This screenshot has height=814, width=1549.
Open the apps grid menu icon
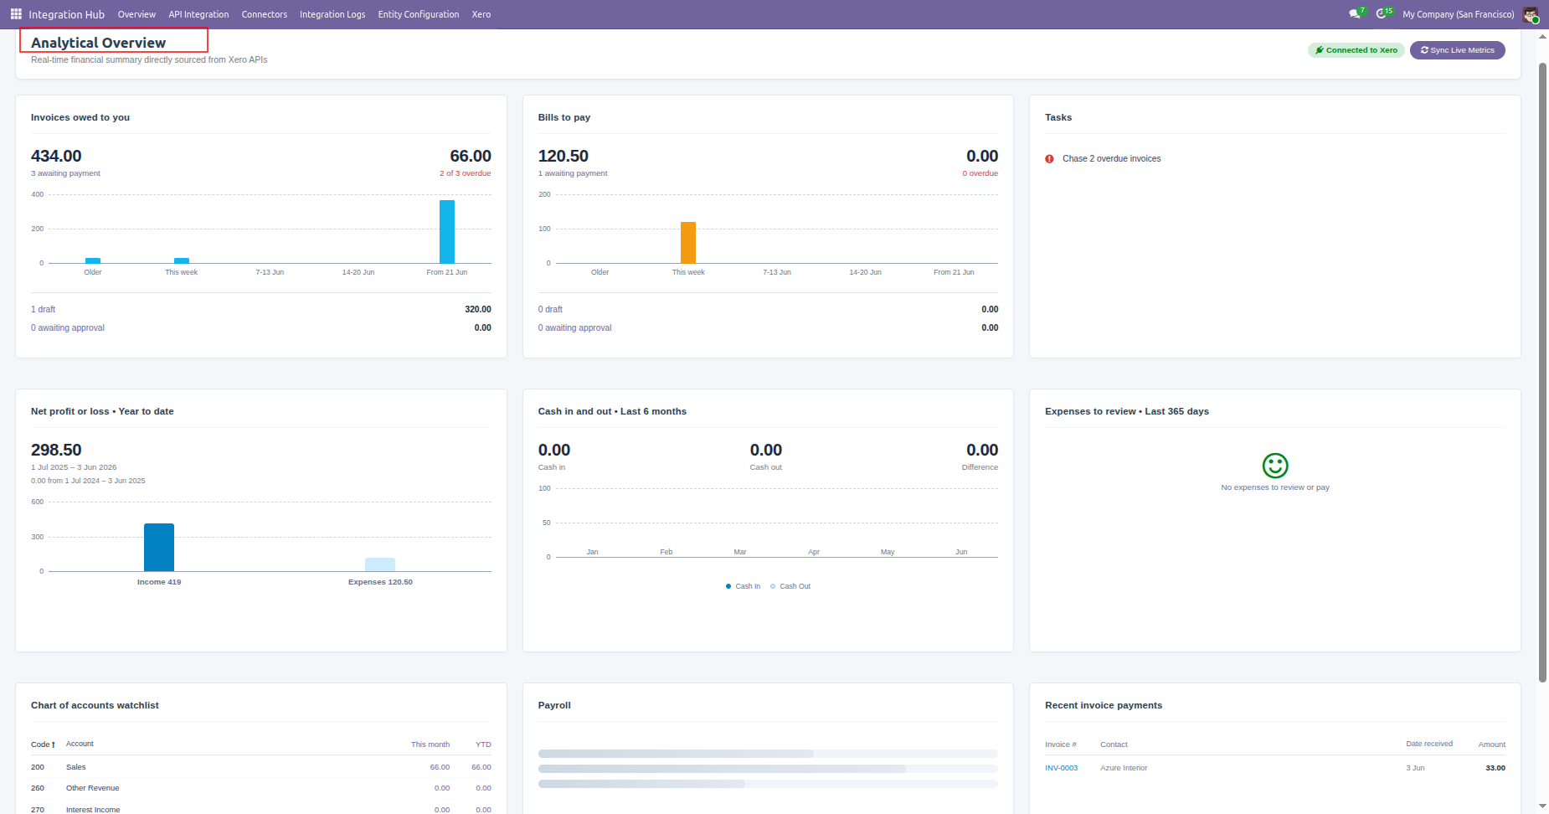pyautogui.click(x=16, y=14)
